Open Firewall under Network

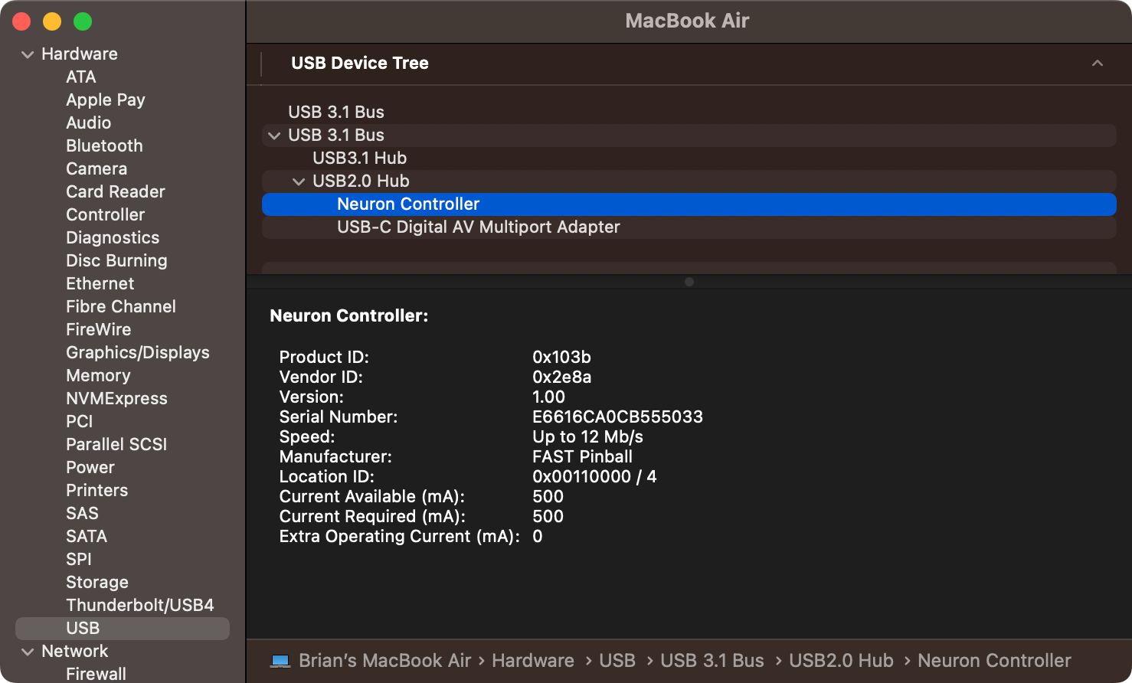point(96,674)
